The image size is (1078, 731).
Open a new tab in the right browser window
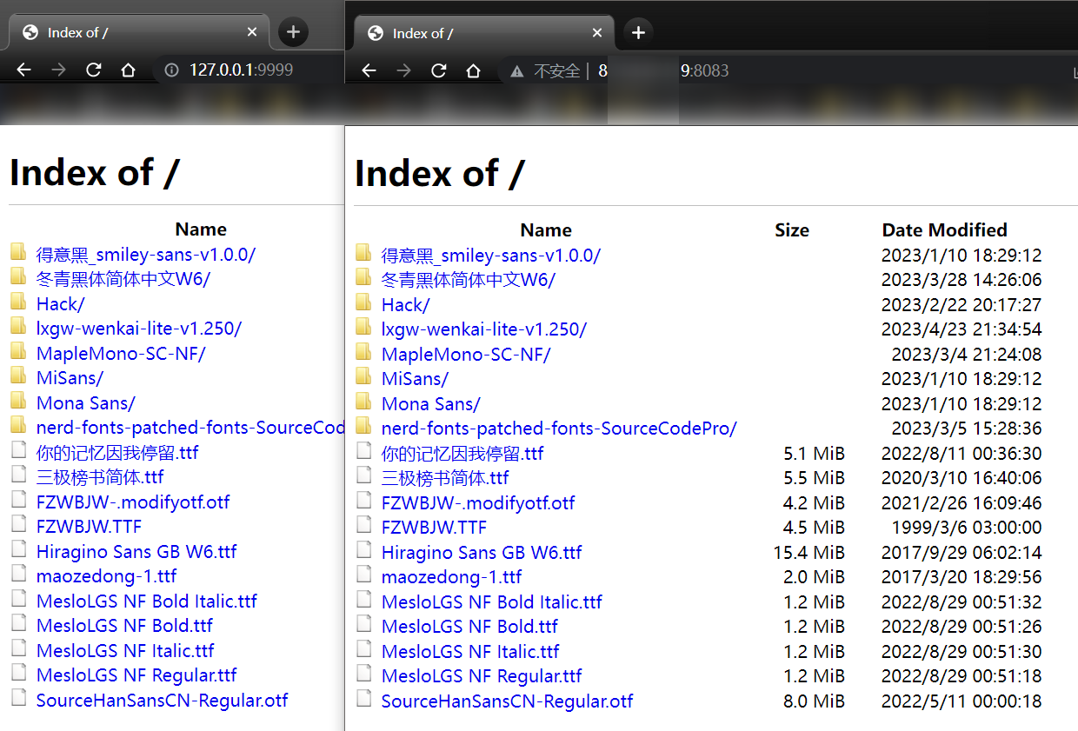(638, 33)
